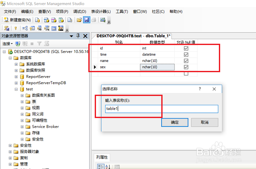
Task: Click the Generate Change Script icon
Action: click(x=7, y=28)
